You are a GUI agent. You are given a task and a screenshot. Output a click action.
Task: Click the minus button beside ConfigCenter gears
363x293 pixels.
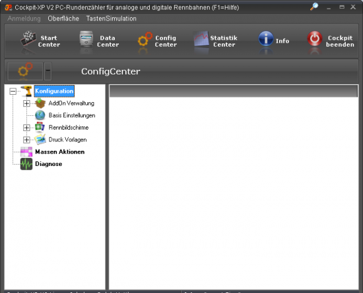pyautogui.click(x=48, y=71)
